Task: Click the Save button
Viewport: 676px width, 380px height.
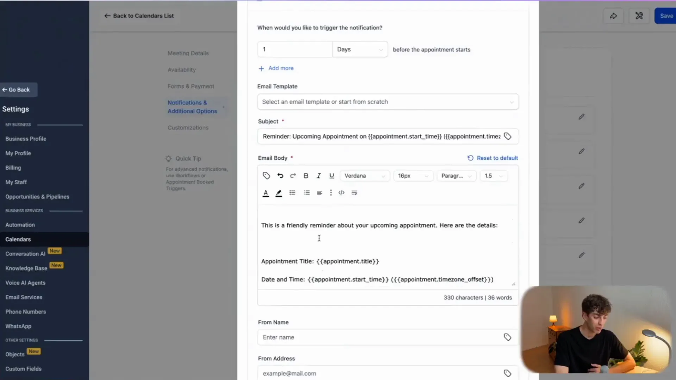Action: [665, 16]
